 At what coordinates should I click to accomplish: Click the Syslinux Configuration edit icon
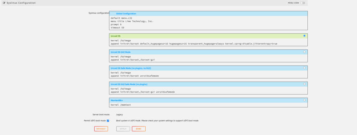(x=4, y=3)
